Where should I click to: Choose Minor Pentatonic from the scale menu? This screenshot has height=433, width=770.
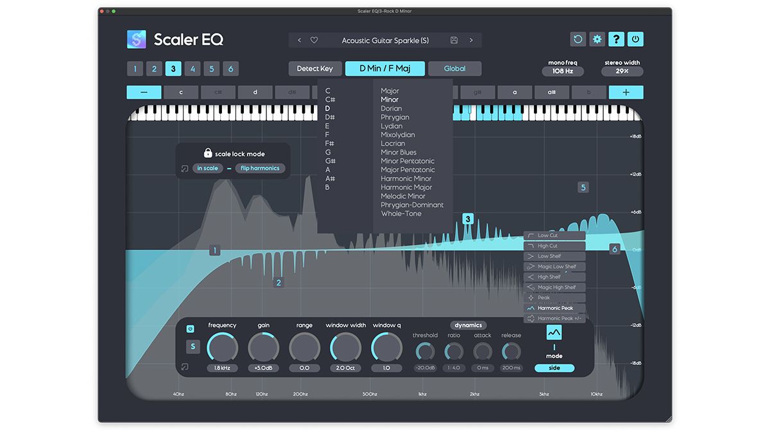[x=407, y=161]
